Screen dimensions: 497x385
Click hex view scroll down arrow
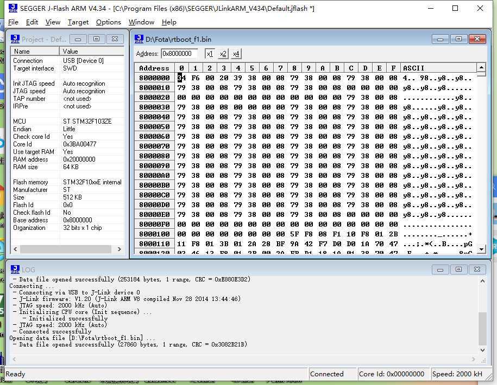click(x=481, y=249)
